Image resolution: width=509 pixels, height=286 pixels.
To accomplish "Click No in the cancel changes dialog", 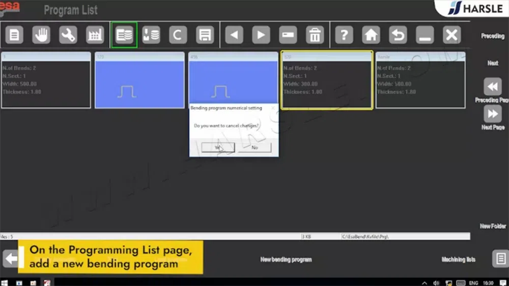I will tap(255, 147).
